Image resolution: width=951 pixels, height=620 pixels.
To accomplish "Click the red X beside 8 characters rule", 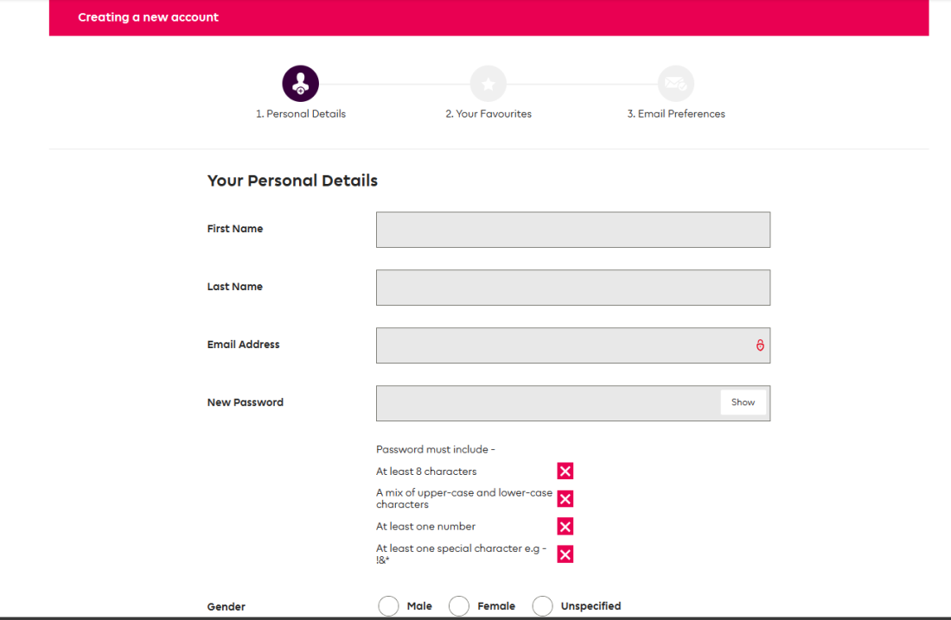I will [x=565, y=471].
